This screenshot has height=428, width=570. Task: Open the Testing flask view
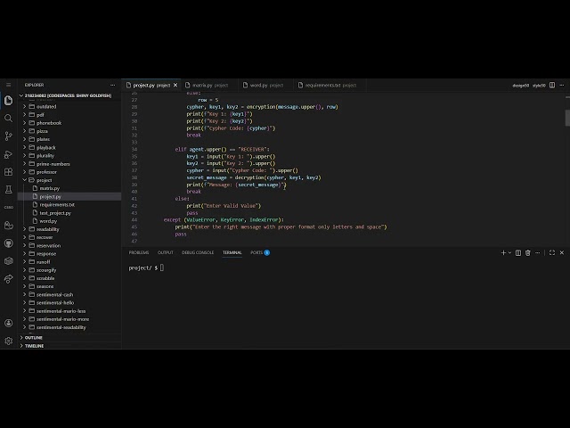[x=8, y=189]
